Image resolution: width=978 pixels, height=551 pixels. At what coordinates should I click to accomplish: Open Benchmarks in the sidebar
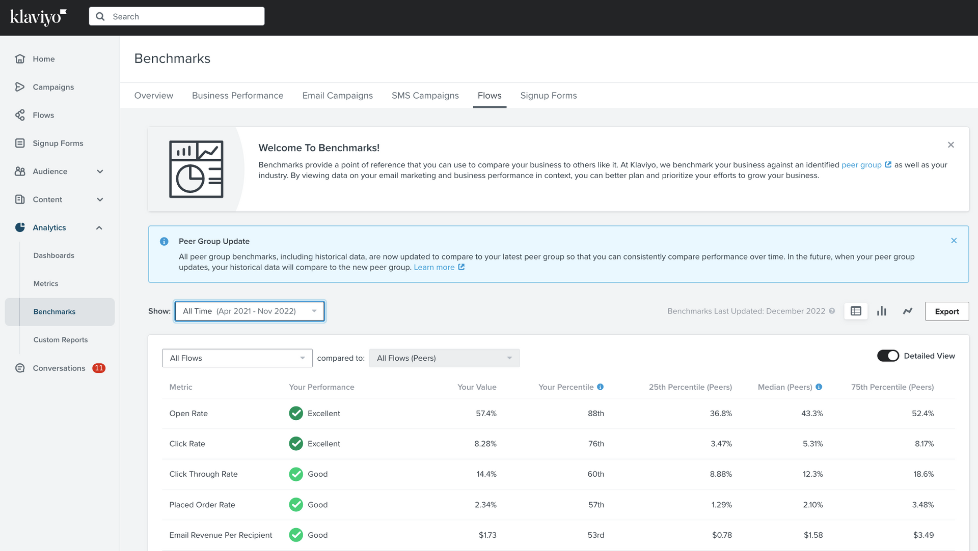60,312
